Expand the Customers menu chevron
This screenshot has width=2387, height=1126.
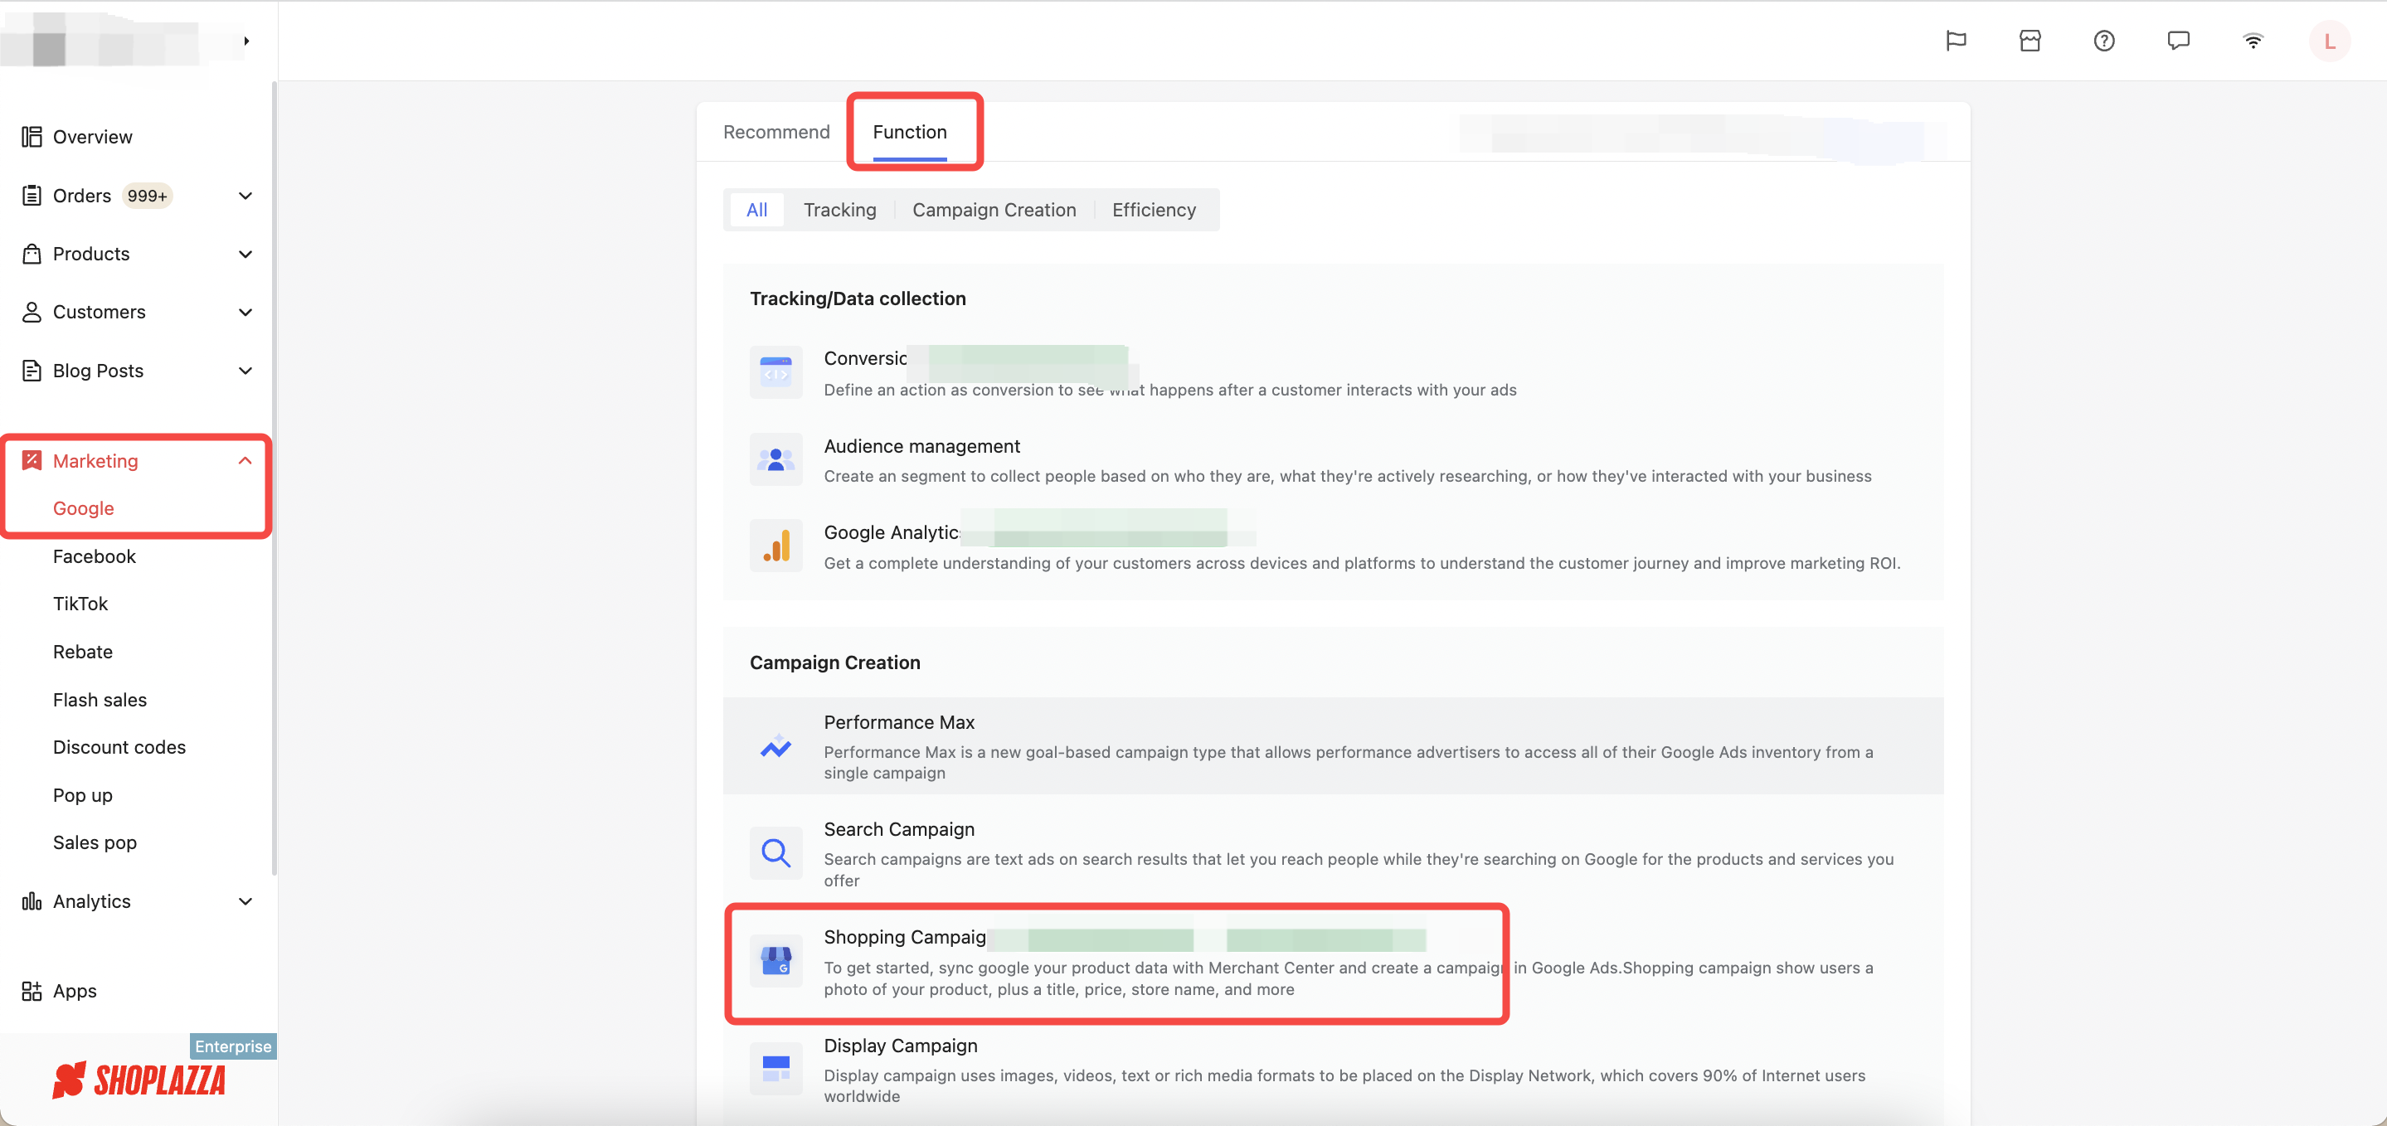(x=246, y=313)
